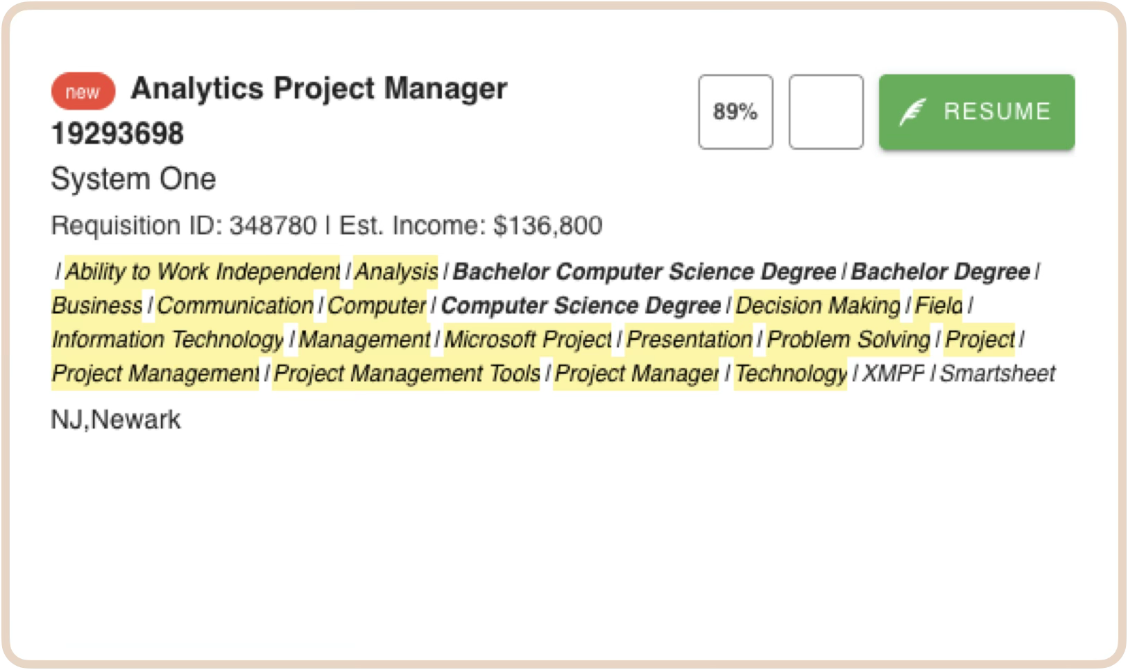Tick the empty square checkbox
This screenshot has height=670, width=1128.
coord(826,112)
